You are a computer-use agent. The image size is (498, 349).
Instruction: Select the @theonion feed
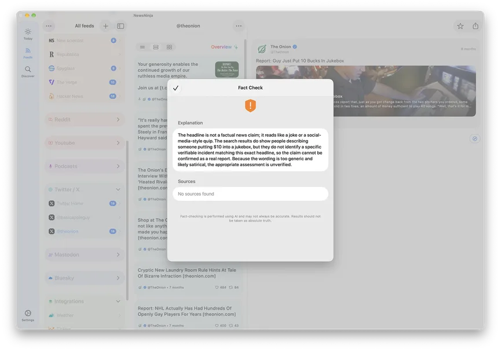coord(84,231)
